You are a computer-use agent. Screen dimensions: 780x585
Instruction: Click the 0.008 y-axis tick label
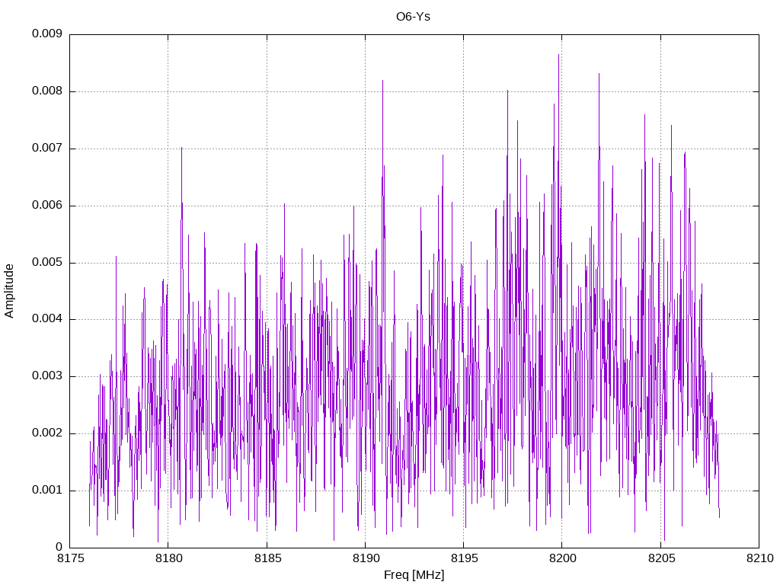tap(47, 91)
